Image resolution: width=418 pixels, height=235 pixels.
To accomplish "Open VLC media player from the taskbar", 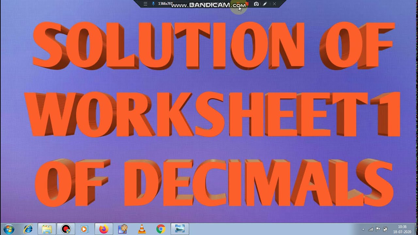I will click(x=141, y=229).
